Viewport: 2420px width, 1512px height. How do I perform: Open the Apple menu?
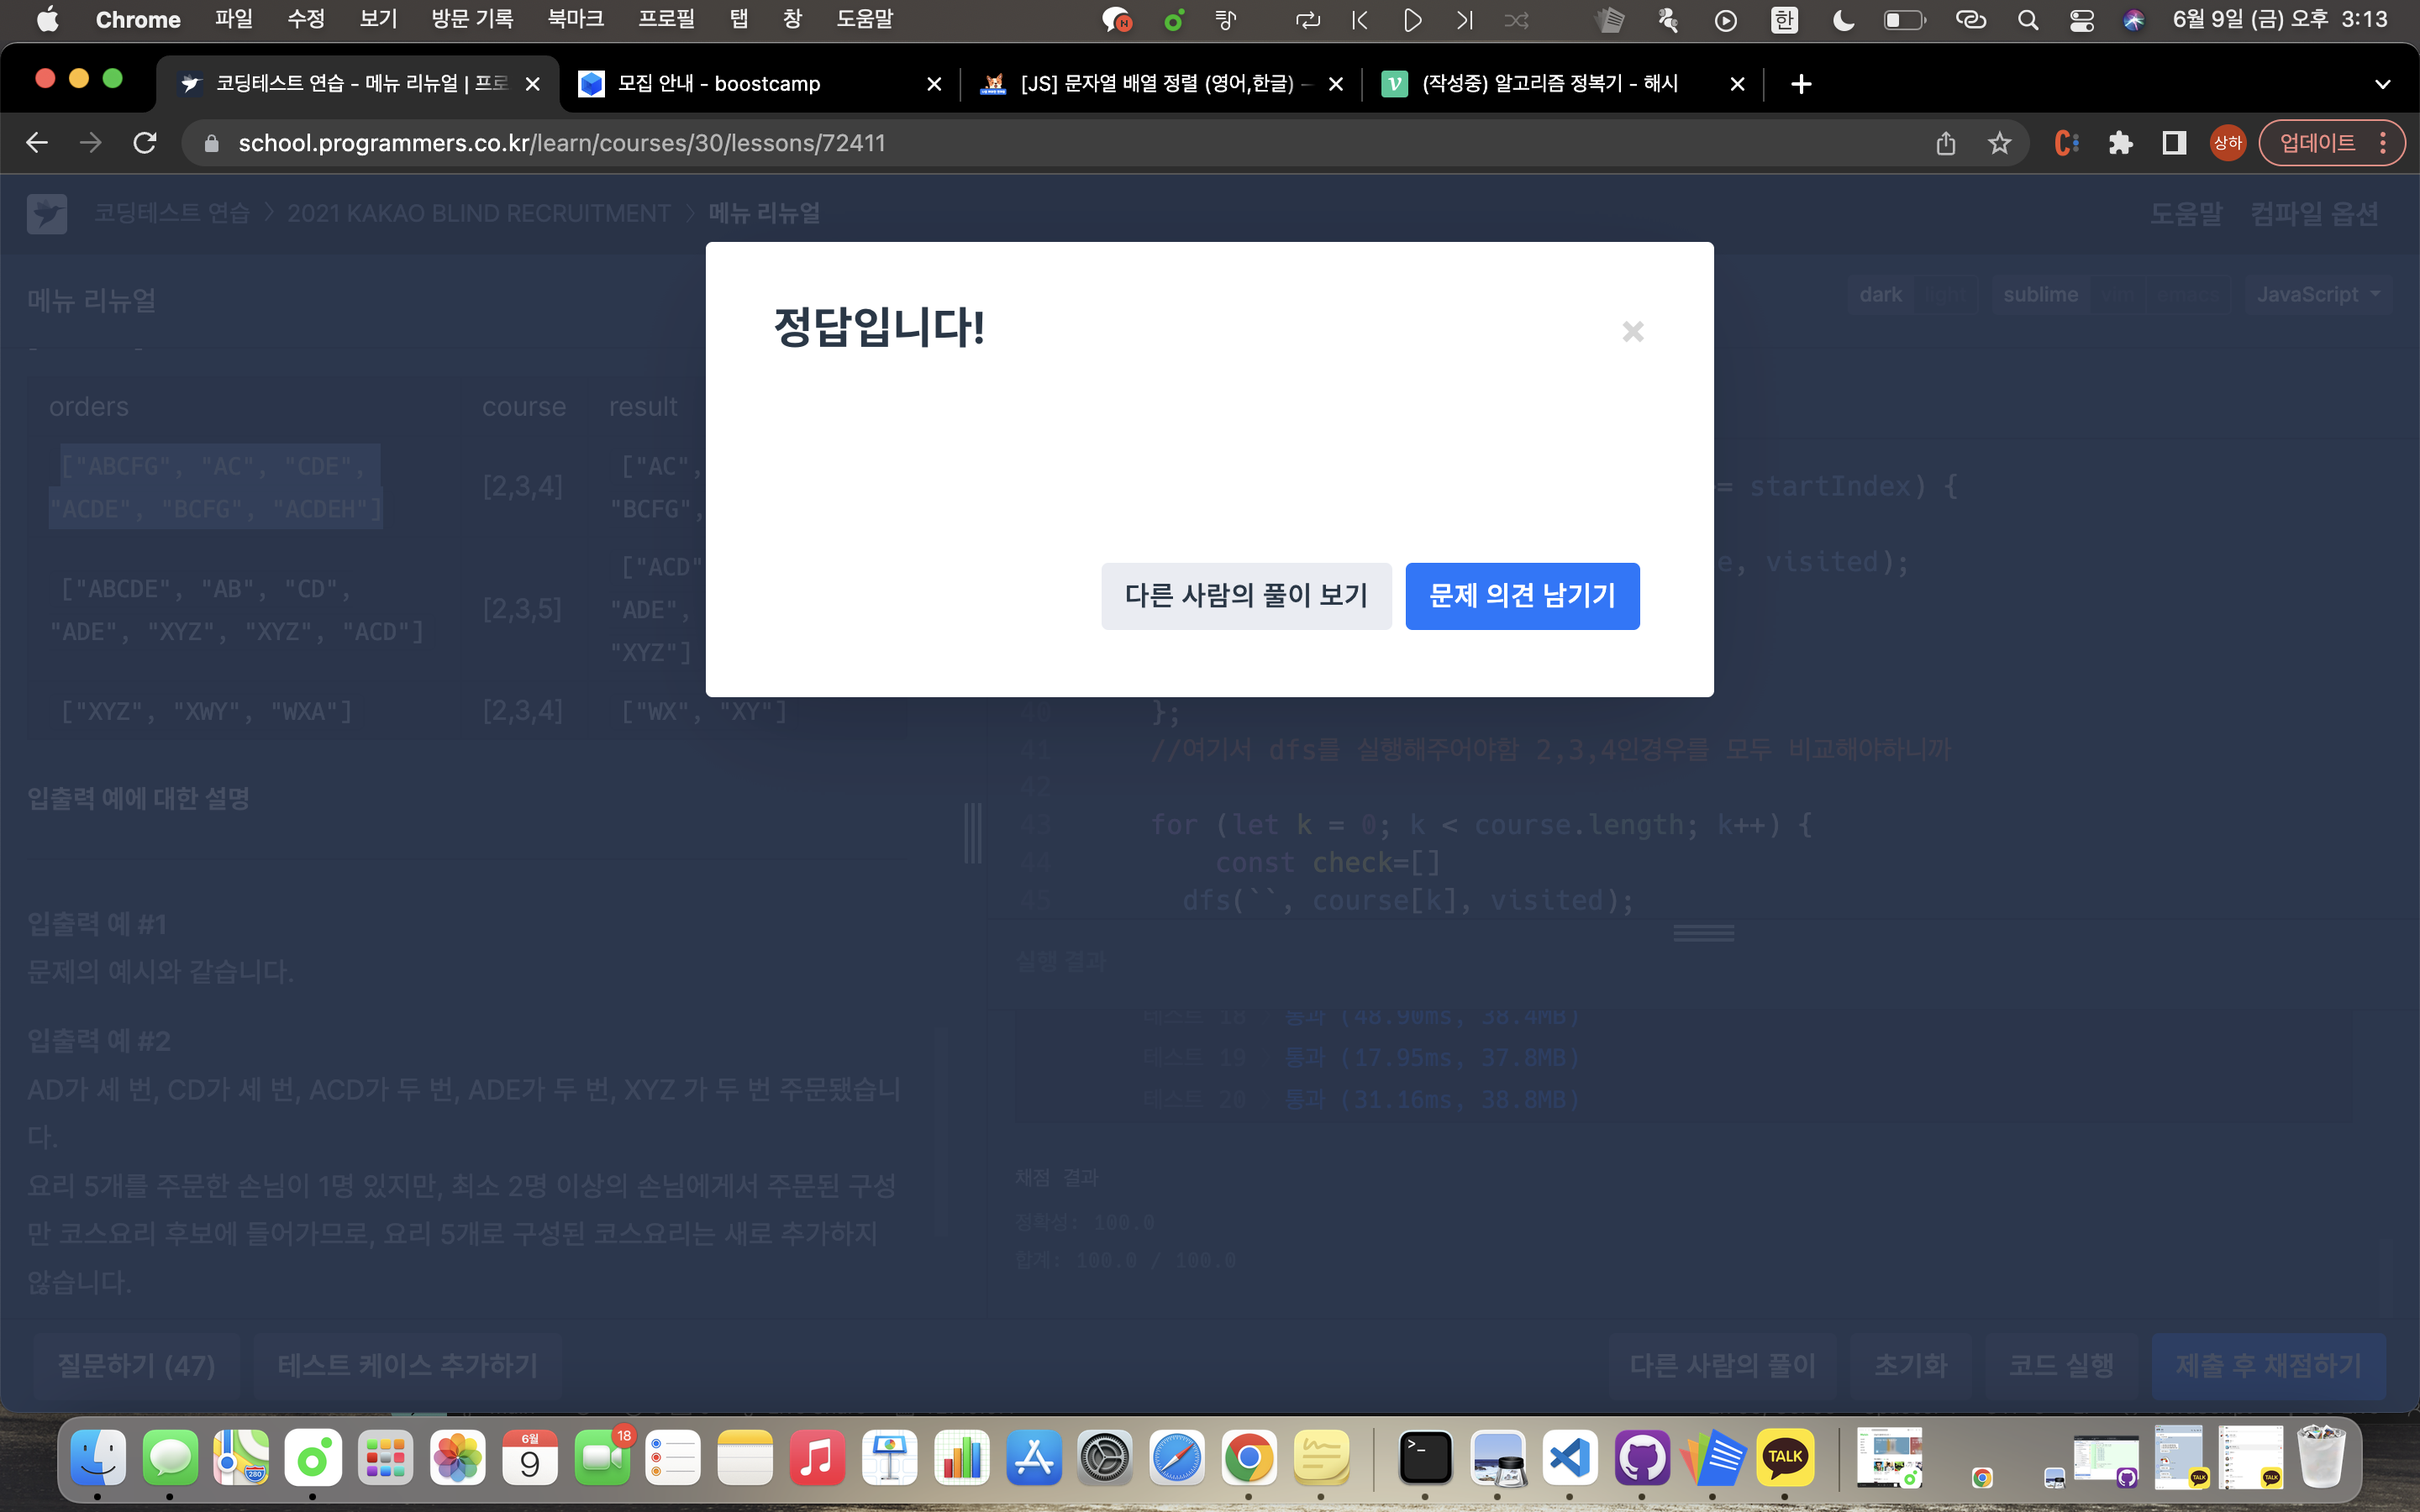click(47, 19)
